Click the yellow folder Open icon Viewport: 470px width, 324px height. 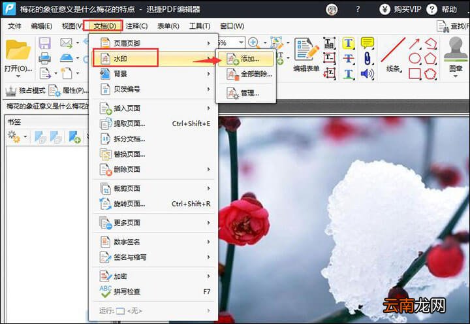[18, 50]
